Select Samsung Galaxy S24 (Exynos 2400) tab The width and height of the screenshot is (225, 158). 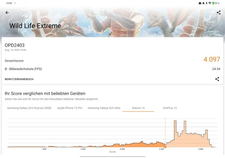point(29,108)
